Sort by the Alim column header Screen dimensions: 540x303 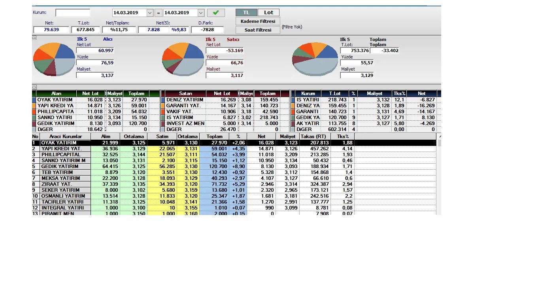click(x=105, y=136)
